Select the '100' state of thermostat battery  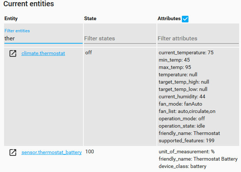tap(90, 151)
